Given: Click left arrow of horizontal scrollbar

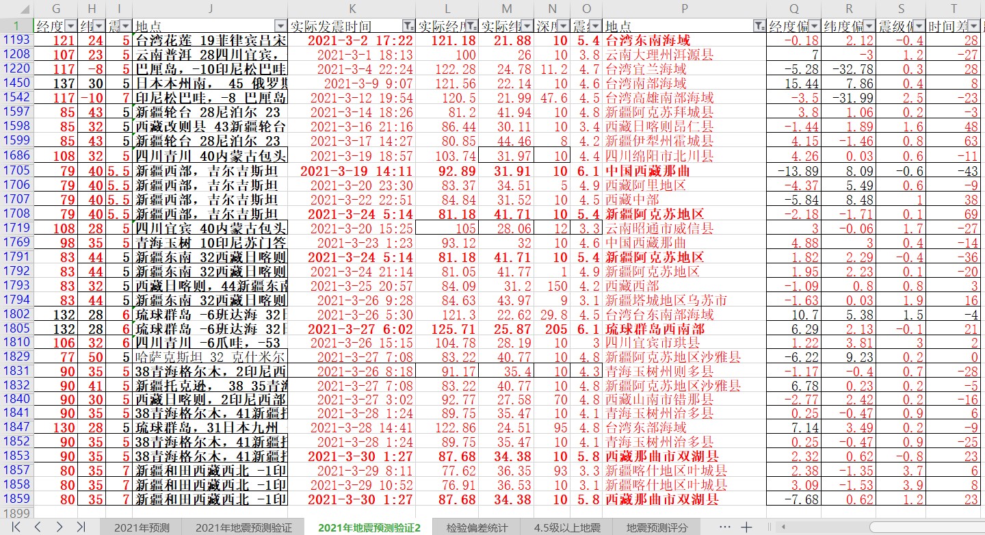Looking at the screenshot, I should pos(783,527).
